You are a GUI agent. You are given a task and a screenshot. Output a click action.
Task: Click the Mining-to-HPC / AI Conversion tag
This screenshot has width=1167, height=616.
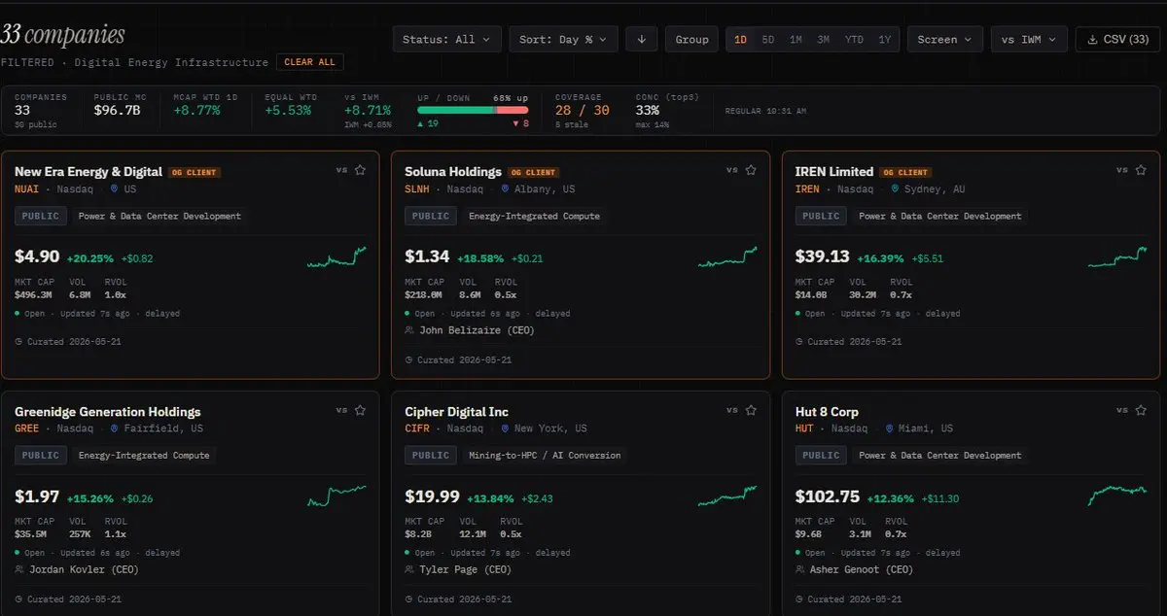click(x=544, y=455)
